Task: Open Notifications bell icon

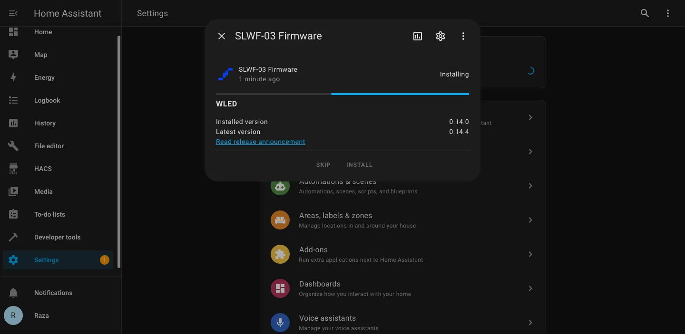Action: point(13,293)
